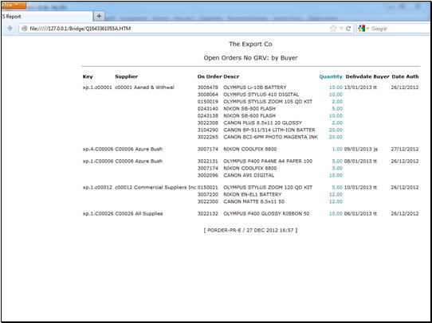Select NIKON SB-600 FLASH row
Image resolution: width=432 pixels, height=323 pixels.
tap(249, 116)
